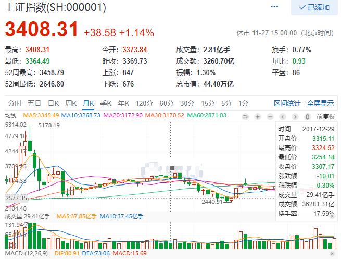Click the 成交量 value 2.81亿手
Image resolution: width=341 pixels, height=259 pixels.
[217, 50]
